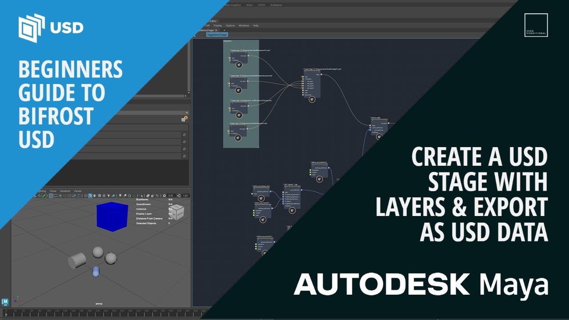Open the viewport Show menu
Screen dimensions: 569x320
pos(53,191)
